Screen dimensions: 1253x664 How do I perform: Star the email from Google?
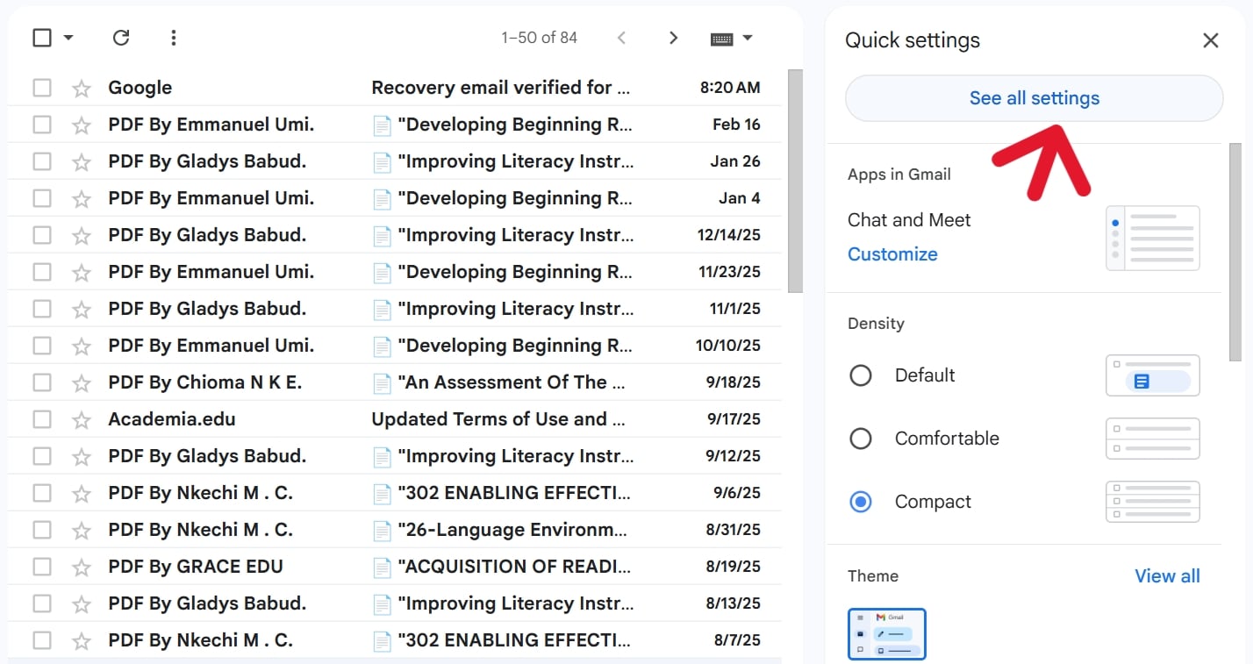pyautogui.click(x=81, y=87)
